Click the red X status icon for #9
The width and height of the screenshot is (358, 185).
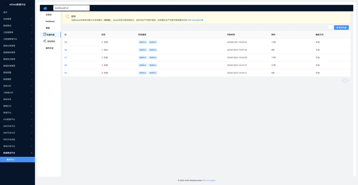[x=102, y=42]
